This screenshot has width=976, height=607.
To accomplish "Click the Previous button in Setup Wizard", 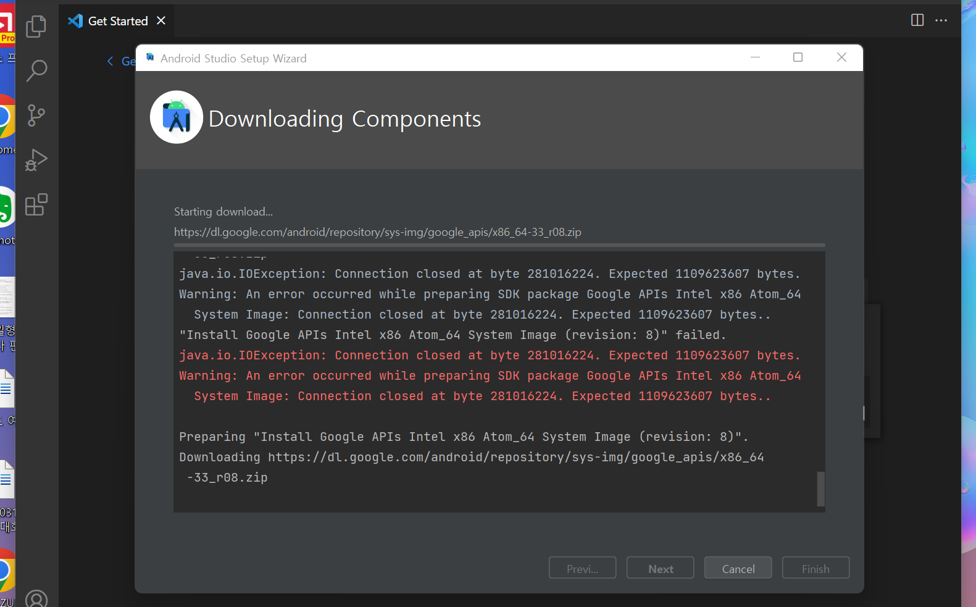I will click(x=582, y=568).
